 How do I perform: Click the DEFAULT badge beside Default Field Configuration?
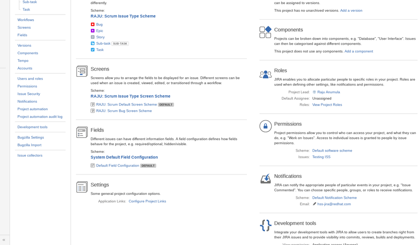[148, 165]
